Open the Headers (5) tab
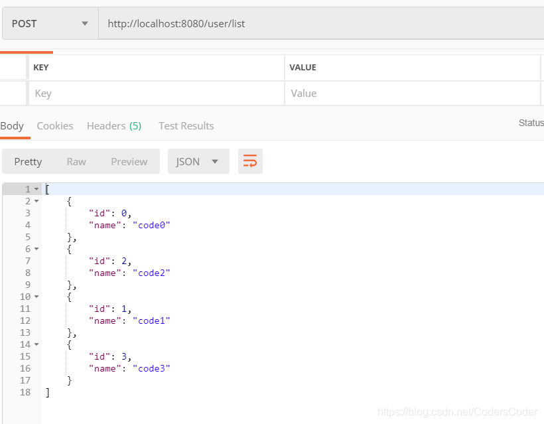This screenshot has height=424, width=544. tap(114, 126)
